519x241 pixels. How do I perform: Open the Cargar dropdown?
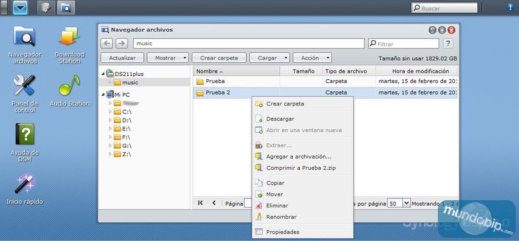269,58
